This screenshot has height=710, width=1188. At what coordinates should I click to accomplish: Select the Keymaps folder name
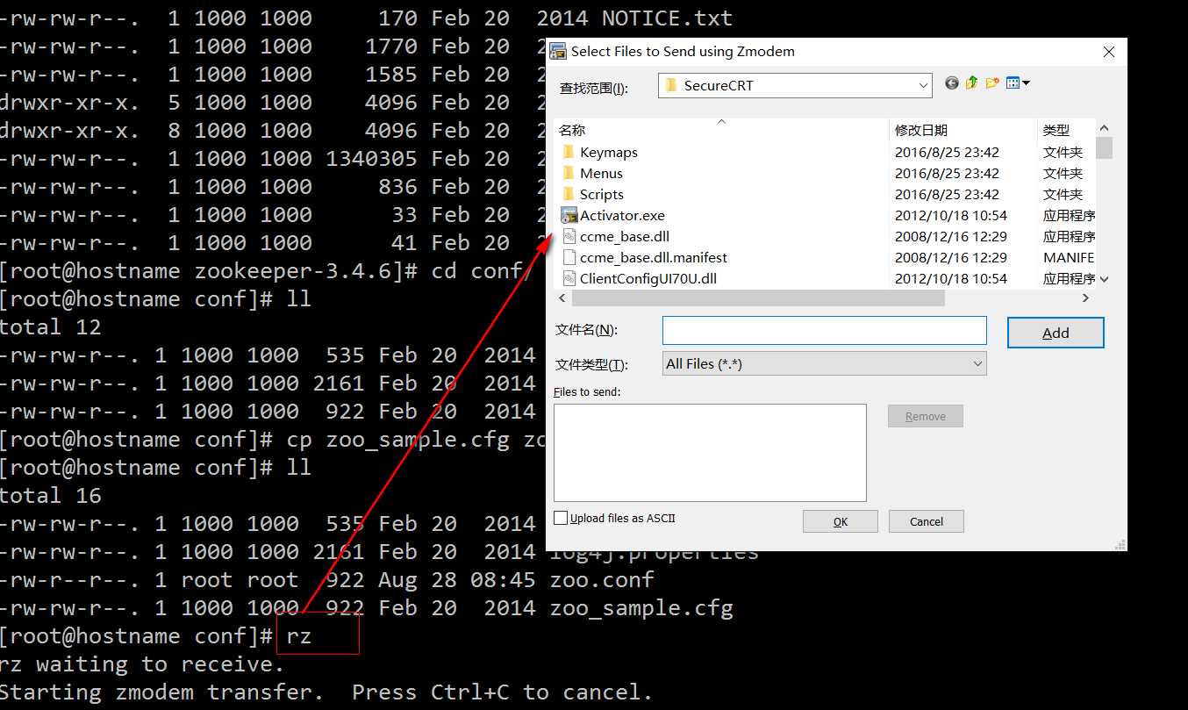point(609,153)
